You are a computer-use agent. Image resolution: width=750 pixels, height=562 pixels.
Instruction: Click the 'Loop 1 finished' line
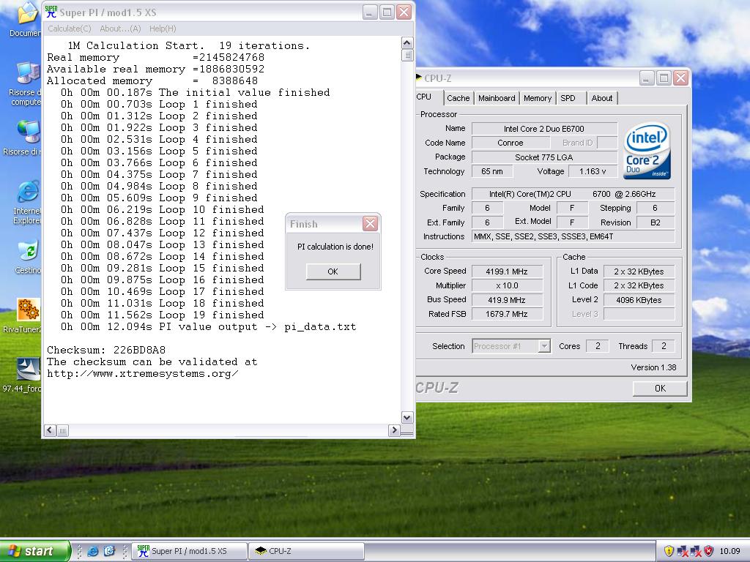tap(159, 104)
